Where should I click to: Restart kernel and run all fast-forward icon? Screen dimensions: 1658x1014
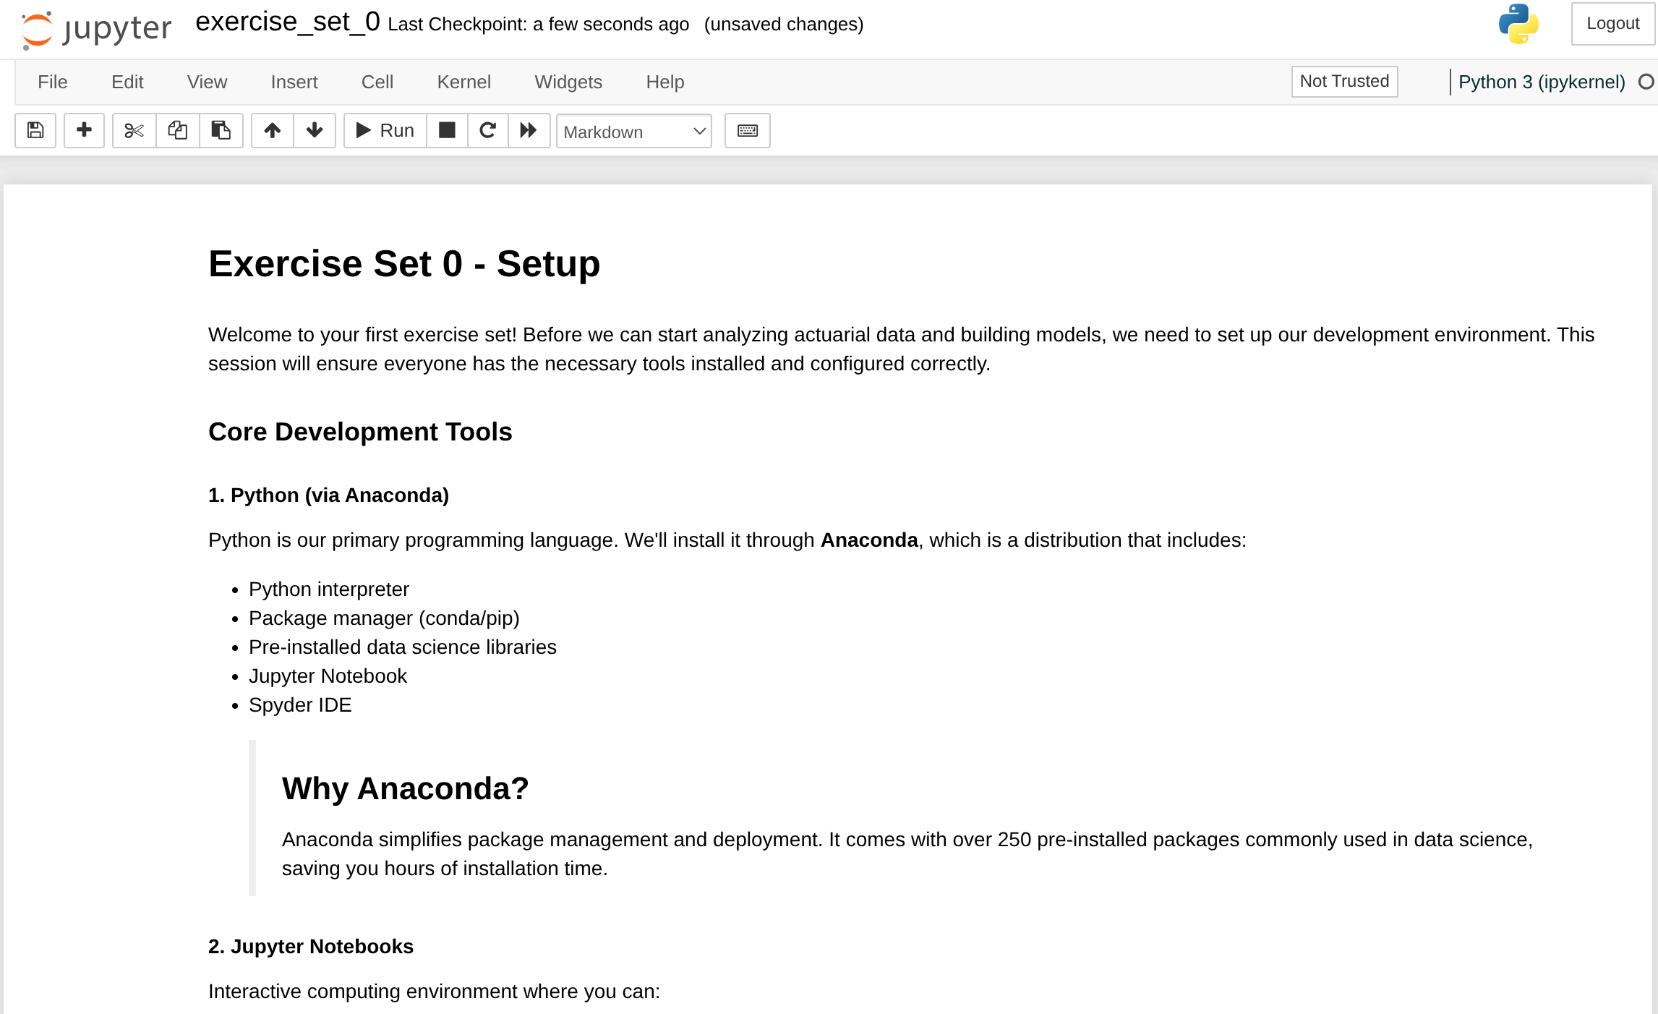[x=529, y=130]
